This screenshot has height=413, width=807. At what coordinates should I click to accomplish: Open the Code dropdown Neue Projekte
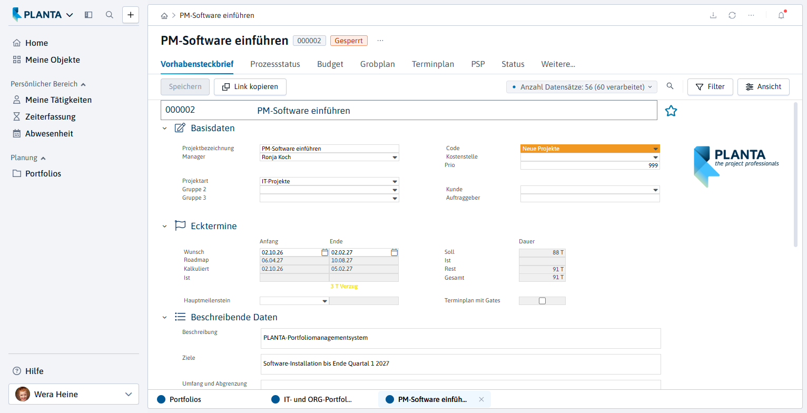click(656, 149)
